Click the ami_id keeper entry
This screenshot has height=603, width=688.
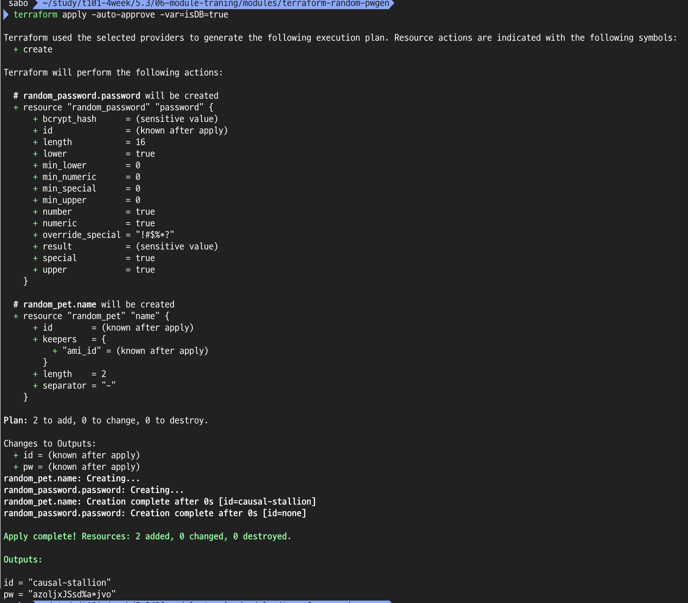(x=81, y=351)
